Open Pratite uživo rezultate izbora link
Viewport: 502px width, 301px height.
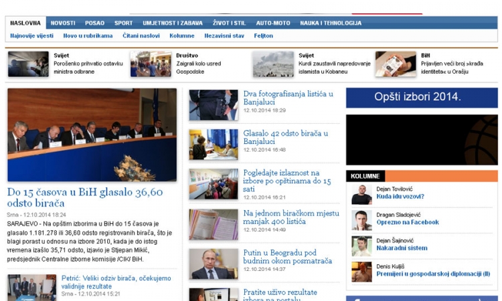point(280,296)
